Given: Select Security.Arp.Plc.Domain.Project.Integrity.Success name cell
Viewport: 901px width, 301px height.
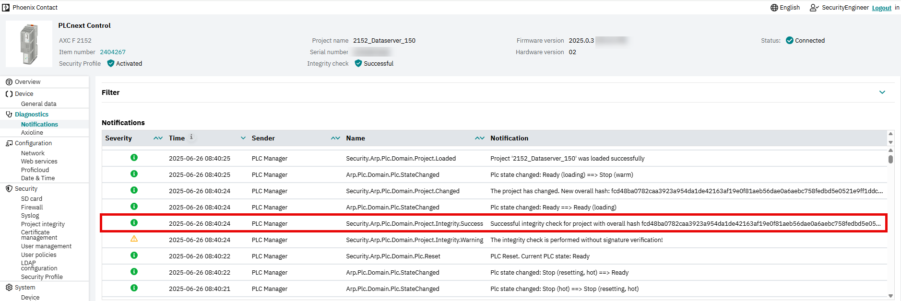Looking at the screenshot, I should tap(415, 224).
